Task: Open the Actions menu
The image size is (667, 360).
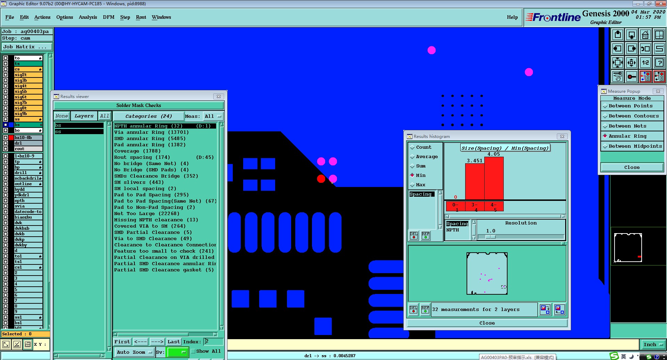Action: tap(42, 17)
